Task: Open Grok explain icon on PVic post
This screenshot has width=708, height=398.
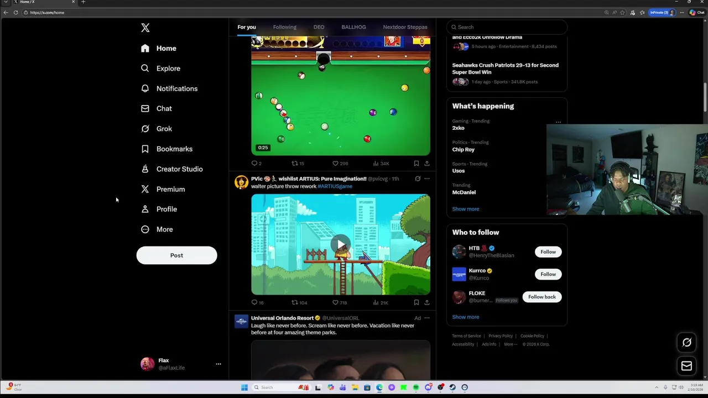Action: click(418, 179)
